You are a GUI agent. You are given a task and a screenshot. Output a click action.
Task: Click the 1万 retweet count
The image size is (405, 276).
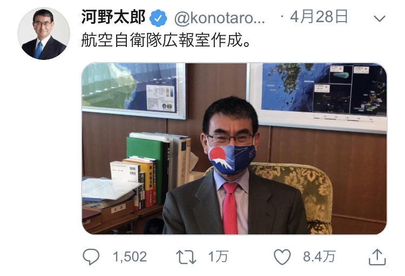218,257
